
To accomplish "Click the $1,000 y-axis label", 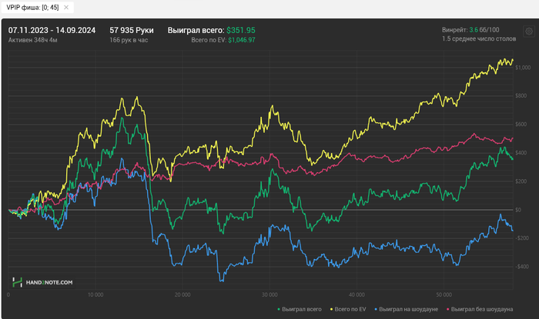I will click(x=524, y=68).
